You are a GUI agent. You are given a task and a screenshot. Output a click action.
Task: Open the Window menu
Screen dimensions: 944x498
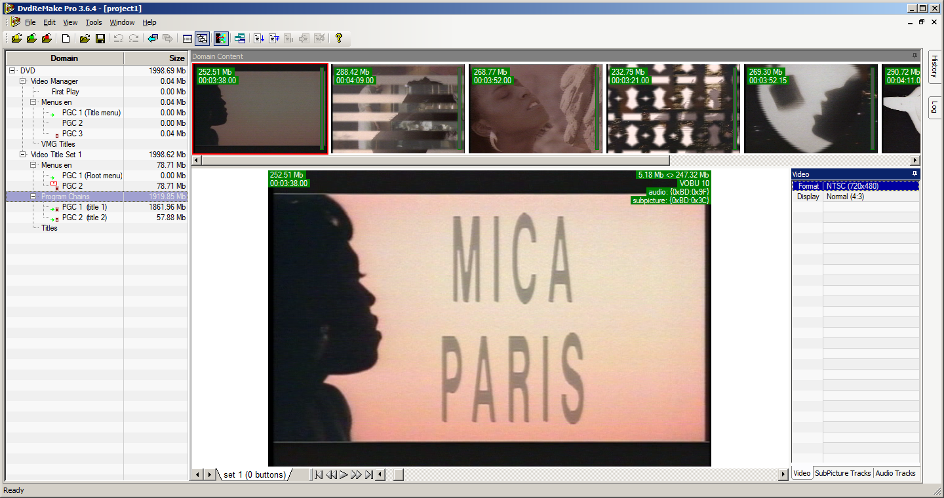[x=122, y=22]
